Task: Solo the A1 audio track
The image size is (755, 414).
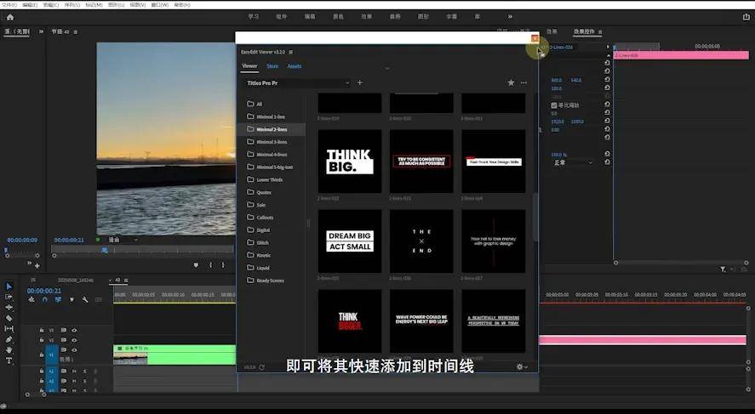Action: [85, 371]
